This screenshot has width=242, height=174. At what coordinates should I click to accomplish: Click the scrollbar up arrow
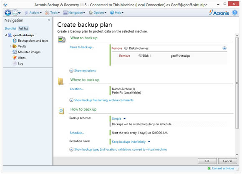coord(237,35)
